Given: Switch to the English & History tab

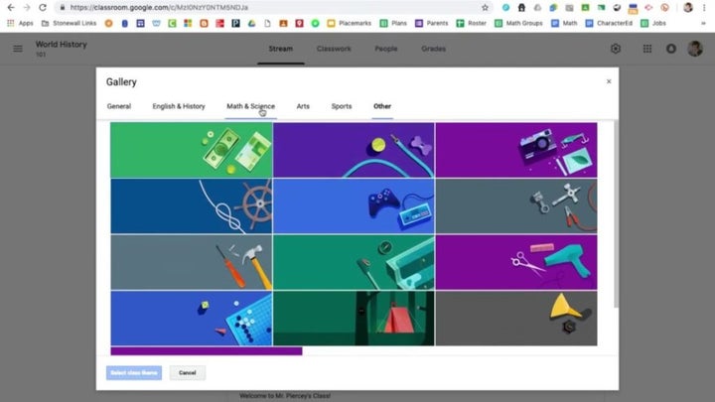Looking at the screenshot, I should point(179,106).
